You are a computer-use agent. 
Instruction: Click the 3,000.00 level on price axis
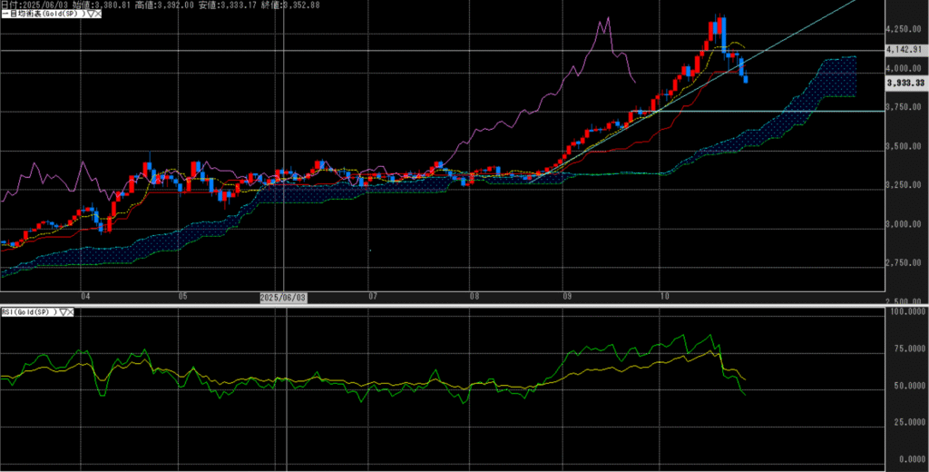tap(905, 225)
